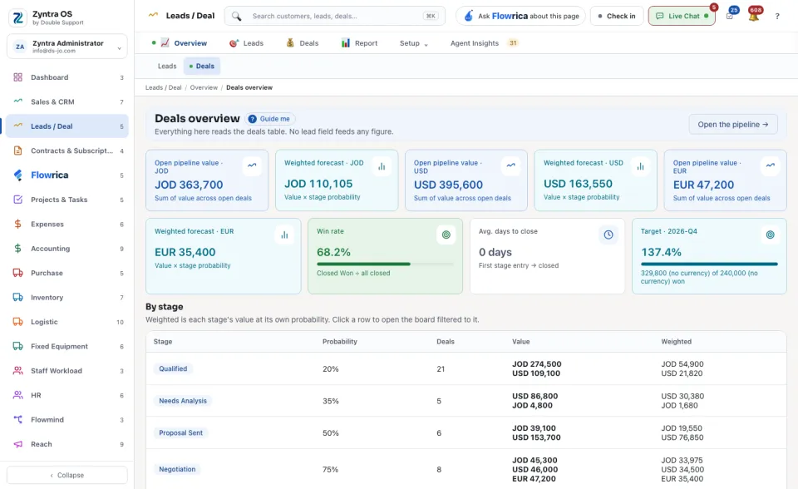Click the Leads / Deal breadcrumb link
This screenshot has width=798, height=489.
[164, 87]
